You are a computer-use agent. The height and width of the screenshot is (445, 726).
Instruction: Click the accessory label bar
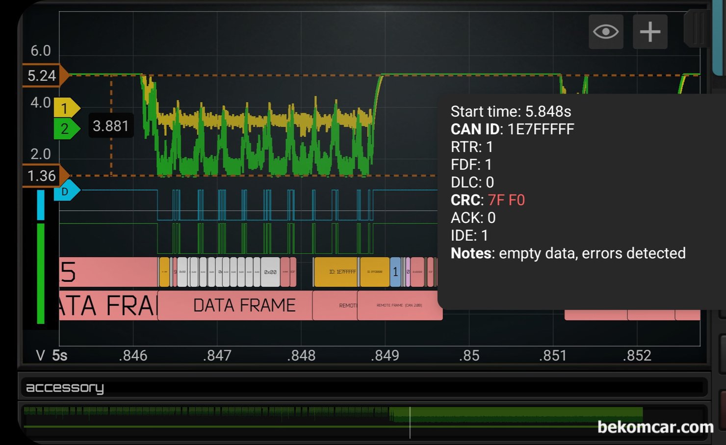pos(363,388)
